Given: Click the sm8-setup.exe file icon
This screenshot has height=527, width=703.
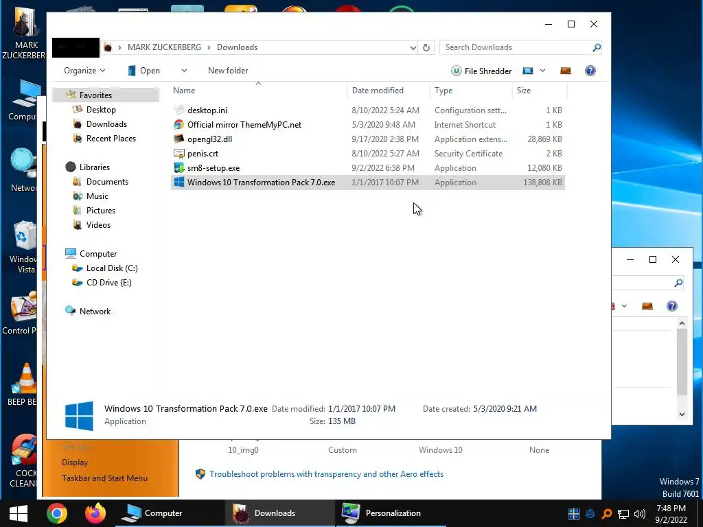Looking at the screenshot, I should pos(179,168).
